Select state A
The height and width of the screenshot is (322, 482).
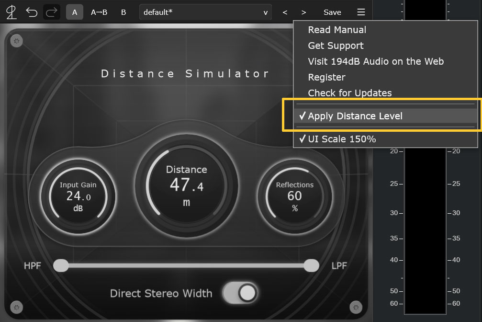click(75, 12)
